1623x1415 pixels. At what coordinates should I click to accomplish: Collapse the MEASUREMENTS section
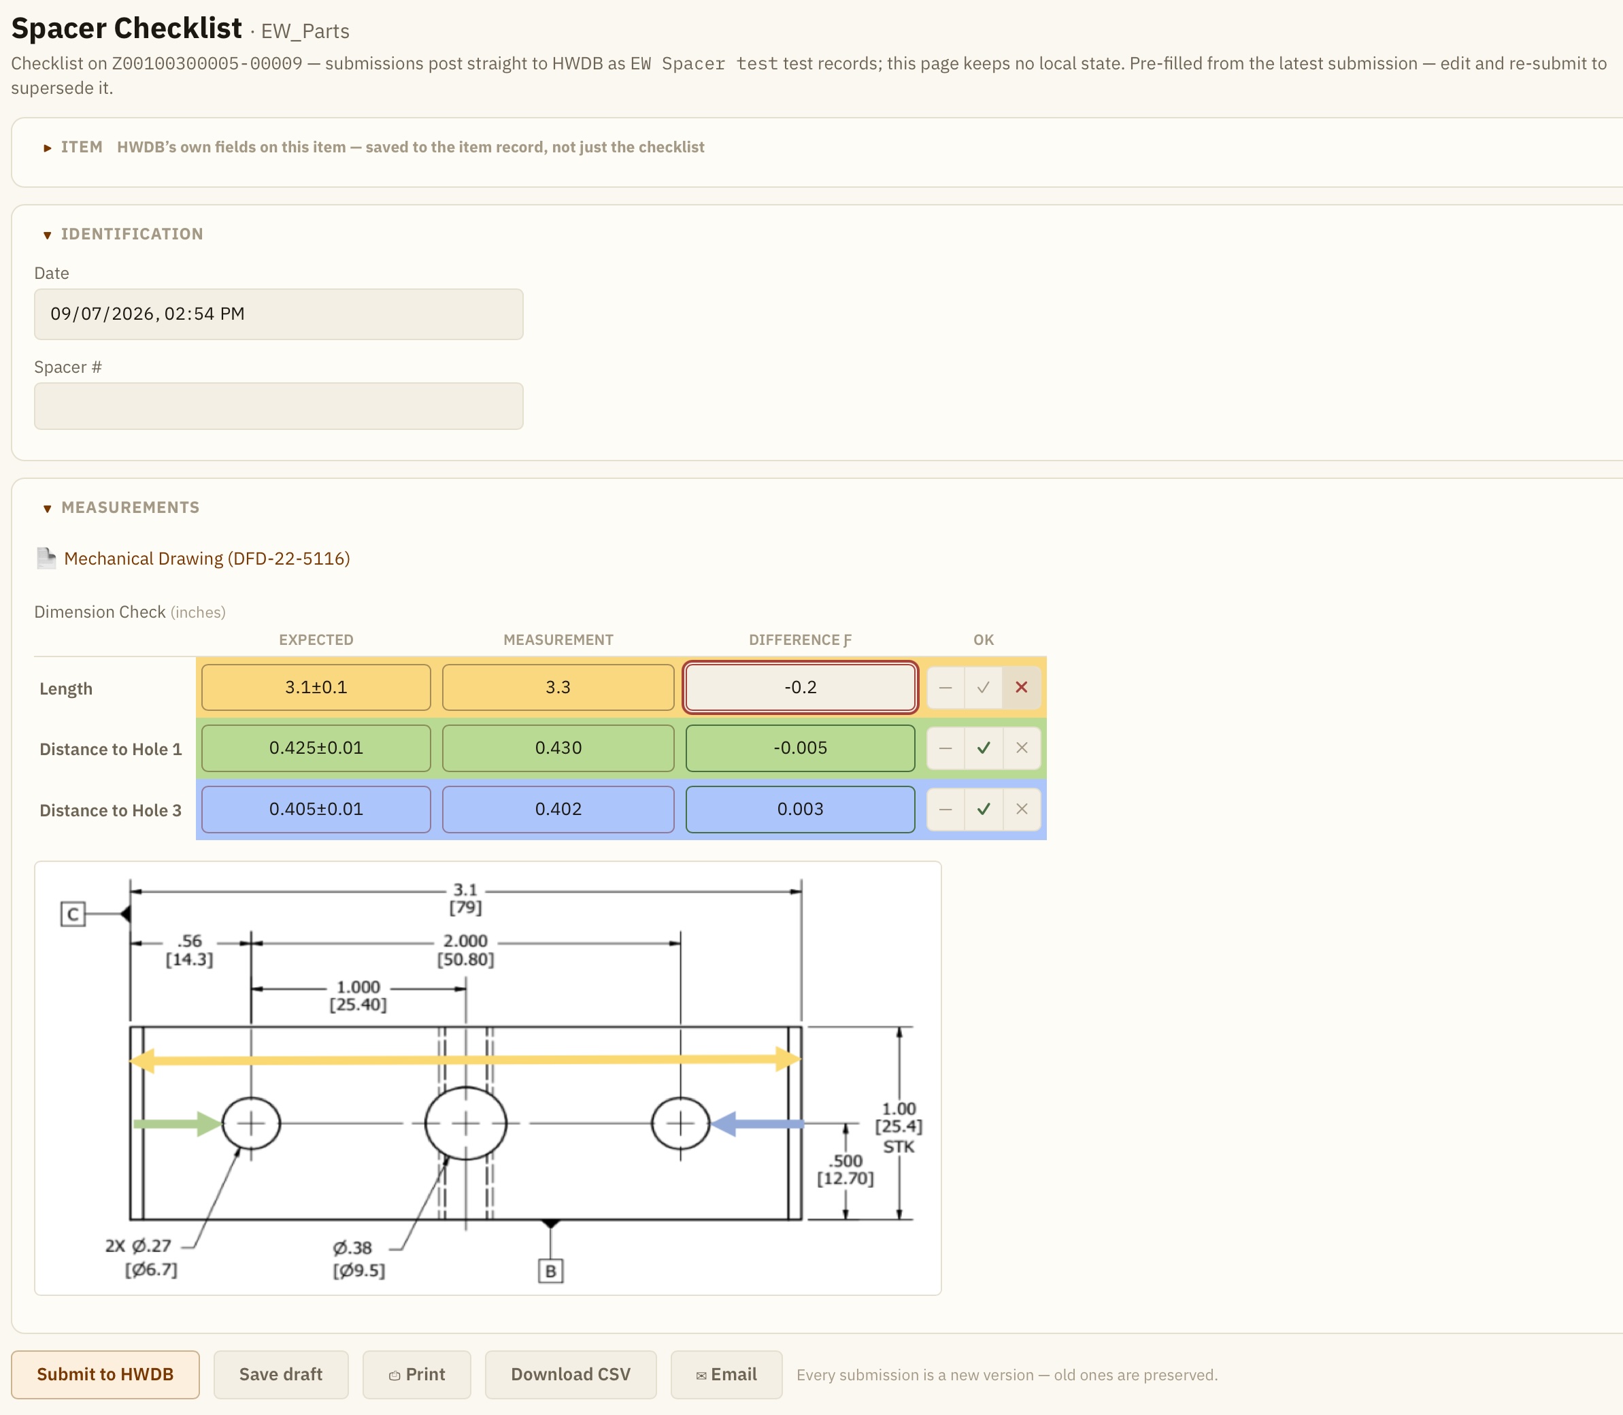pos(48,507)
